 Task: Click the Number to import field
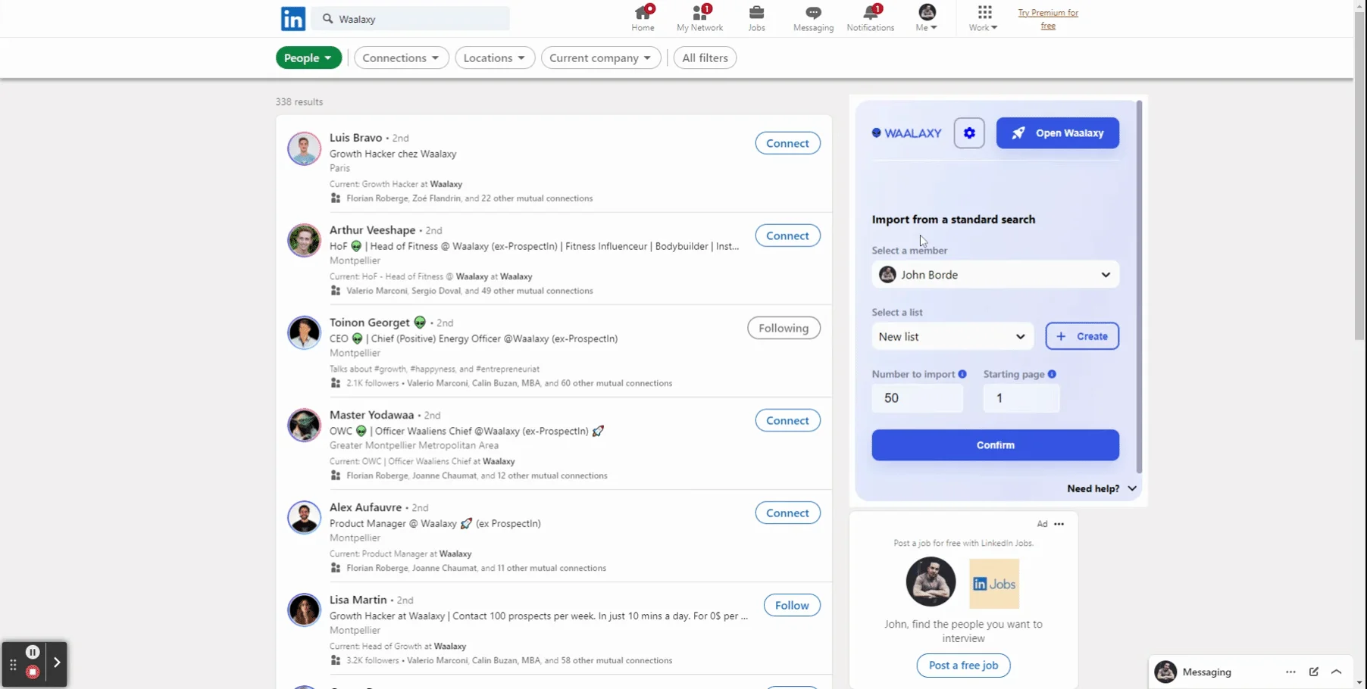pos(918,397)
